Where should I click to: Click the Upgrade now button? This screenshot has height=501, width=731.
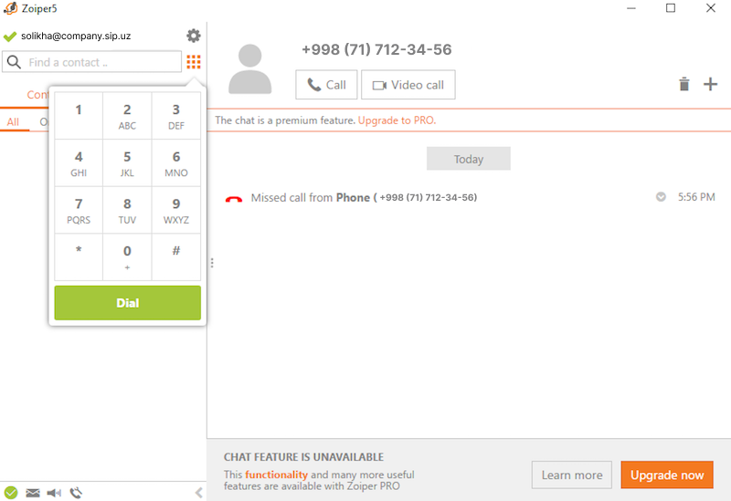(666, 475)
